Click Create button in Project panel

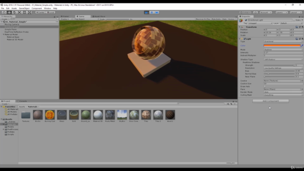[5, 104]
